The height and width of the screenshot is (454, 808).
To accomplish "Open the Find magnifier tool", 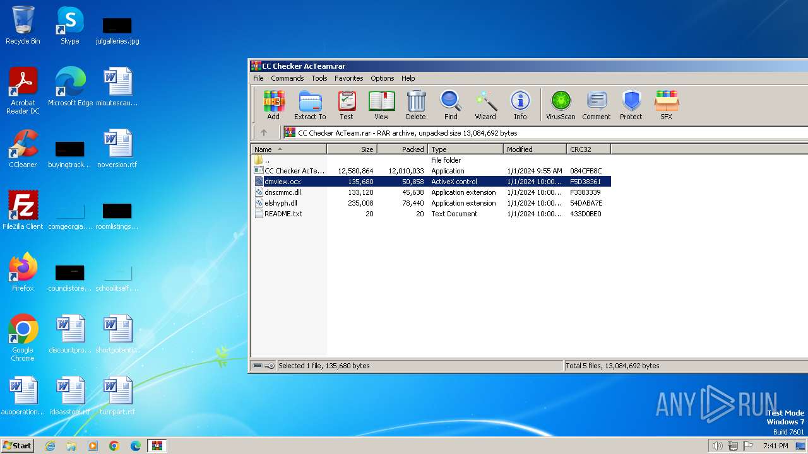I will point(451,105).
